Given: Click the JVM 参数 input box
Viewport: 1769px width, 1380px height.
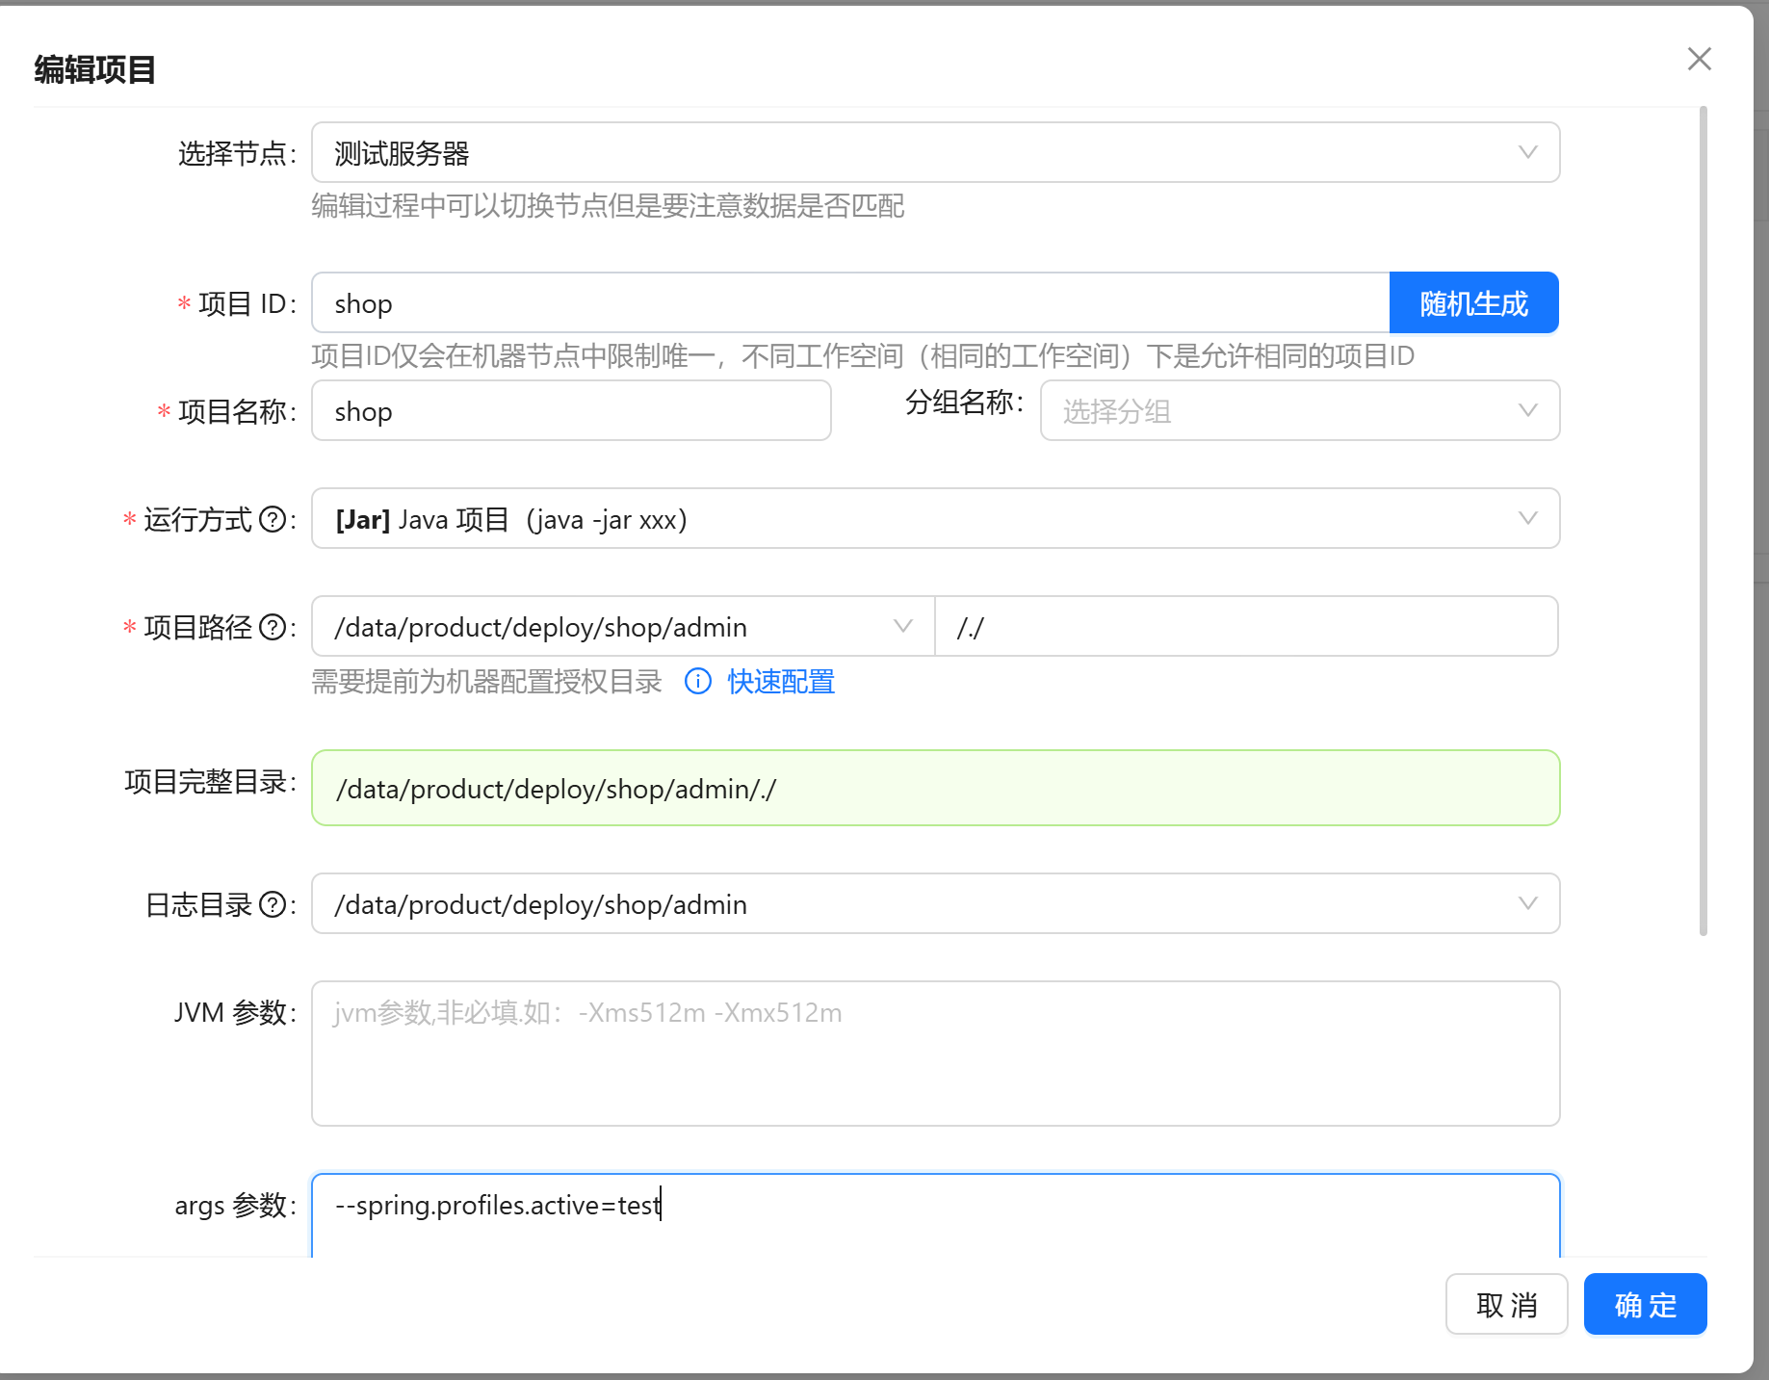Looking at the screenshot, I should click(934, 1053).
